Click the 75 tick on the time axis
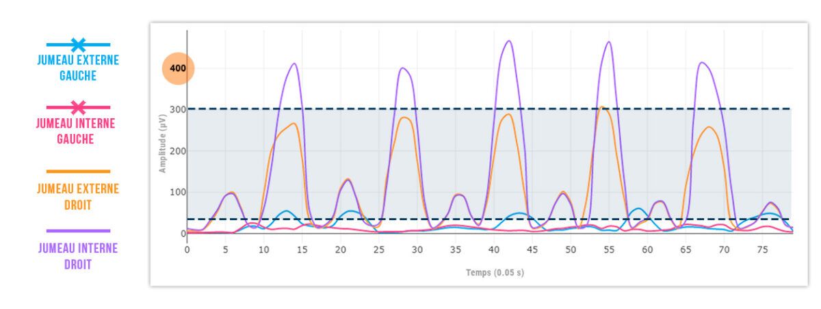Viewport: 821px width, 309px height. (763, 249)
